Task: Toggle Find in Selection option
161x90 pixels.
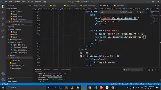Action: pos(143,12)
